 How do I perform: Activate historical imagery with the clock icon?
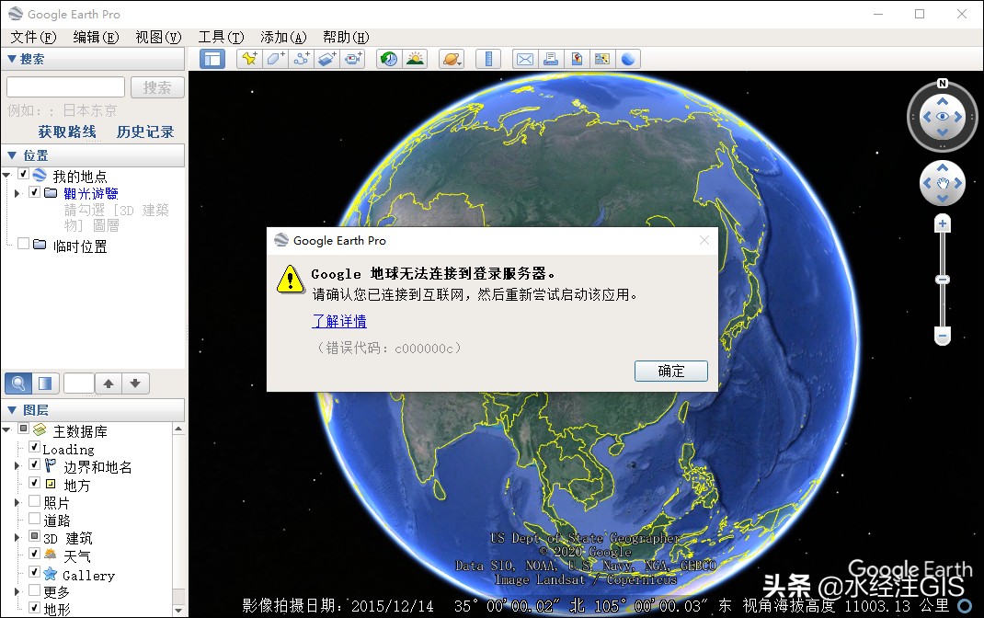[387, 58]
